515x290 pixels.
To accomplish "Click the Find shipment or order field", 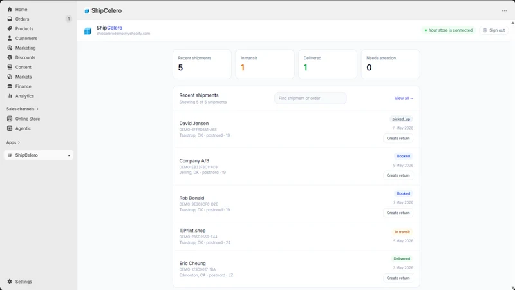I will pos(310,99).
